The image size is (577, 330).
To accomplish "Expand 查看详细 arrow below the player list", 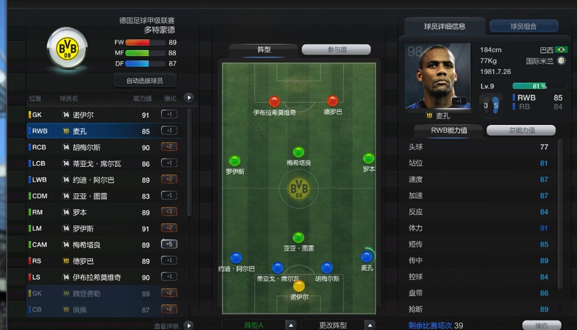I will coord(189,326).
